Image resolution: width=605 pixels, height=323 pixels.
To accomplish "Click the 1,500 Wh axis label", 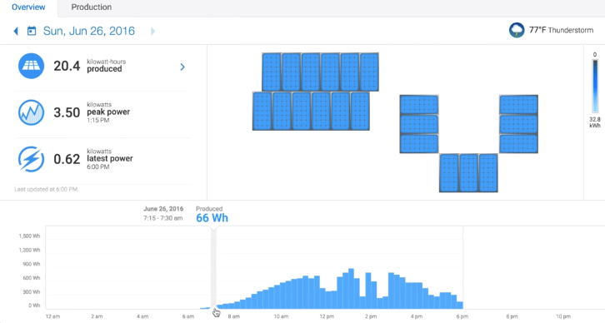I will [x=29, y=236].
